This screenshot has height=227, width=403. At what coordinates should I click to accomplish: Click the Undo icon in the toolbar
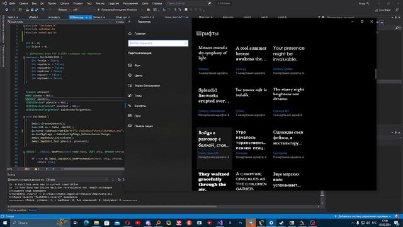[43, 10]
